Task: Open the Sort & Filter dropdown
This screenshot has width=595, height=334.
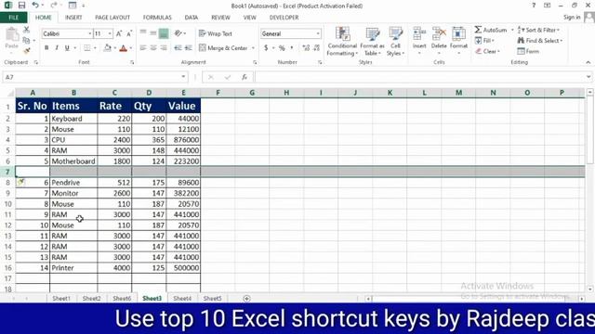Action: [539, 30]
